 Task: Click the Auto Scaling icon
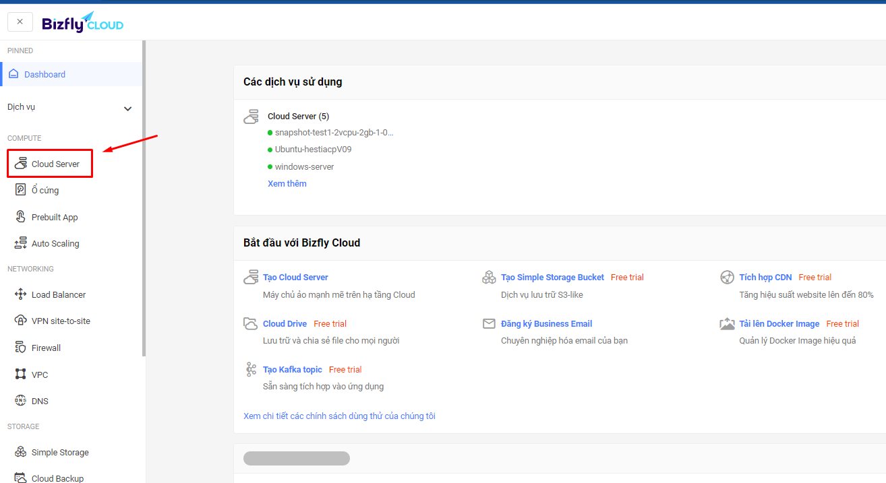tap(21, 243)
